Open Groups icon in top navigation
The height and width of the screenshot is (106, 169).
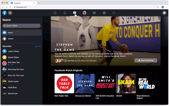click(104, 13)
